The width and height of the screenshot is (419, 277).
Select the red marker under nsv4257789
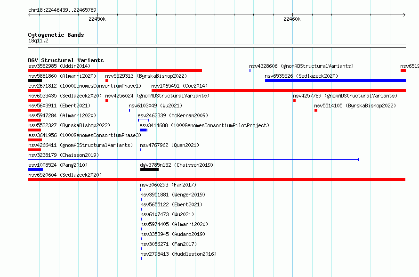click(x=294, y=100)
